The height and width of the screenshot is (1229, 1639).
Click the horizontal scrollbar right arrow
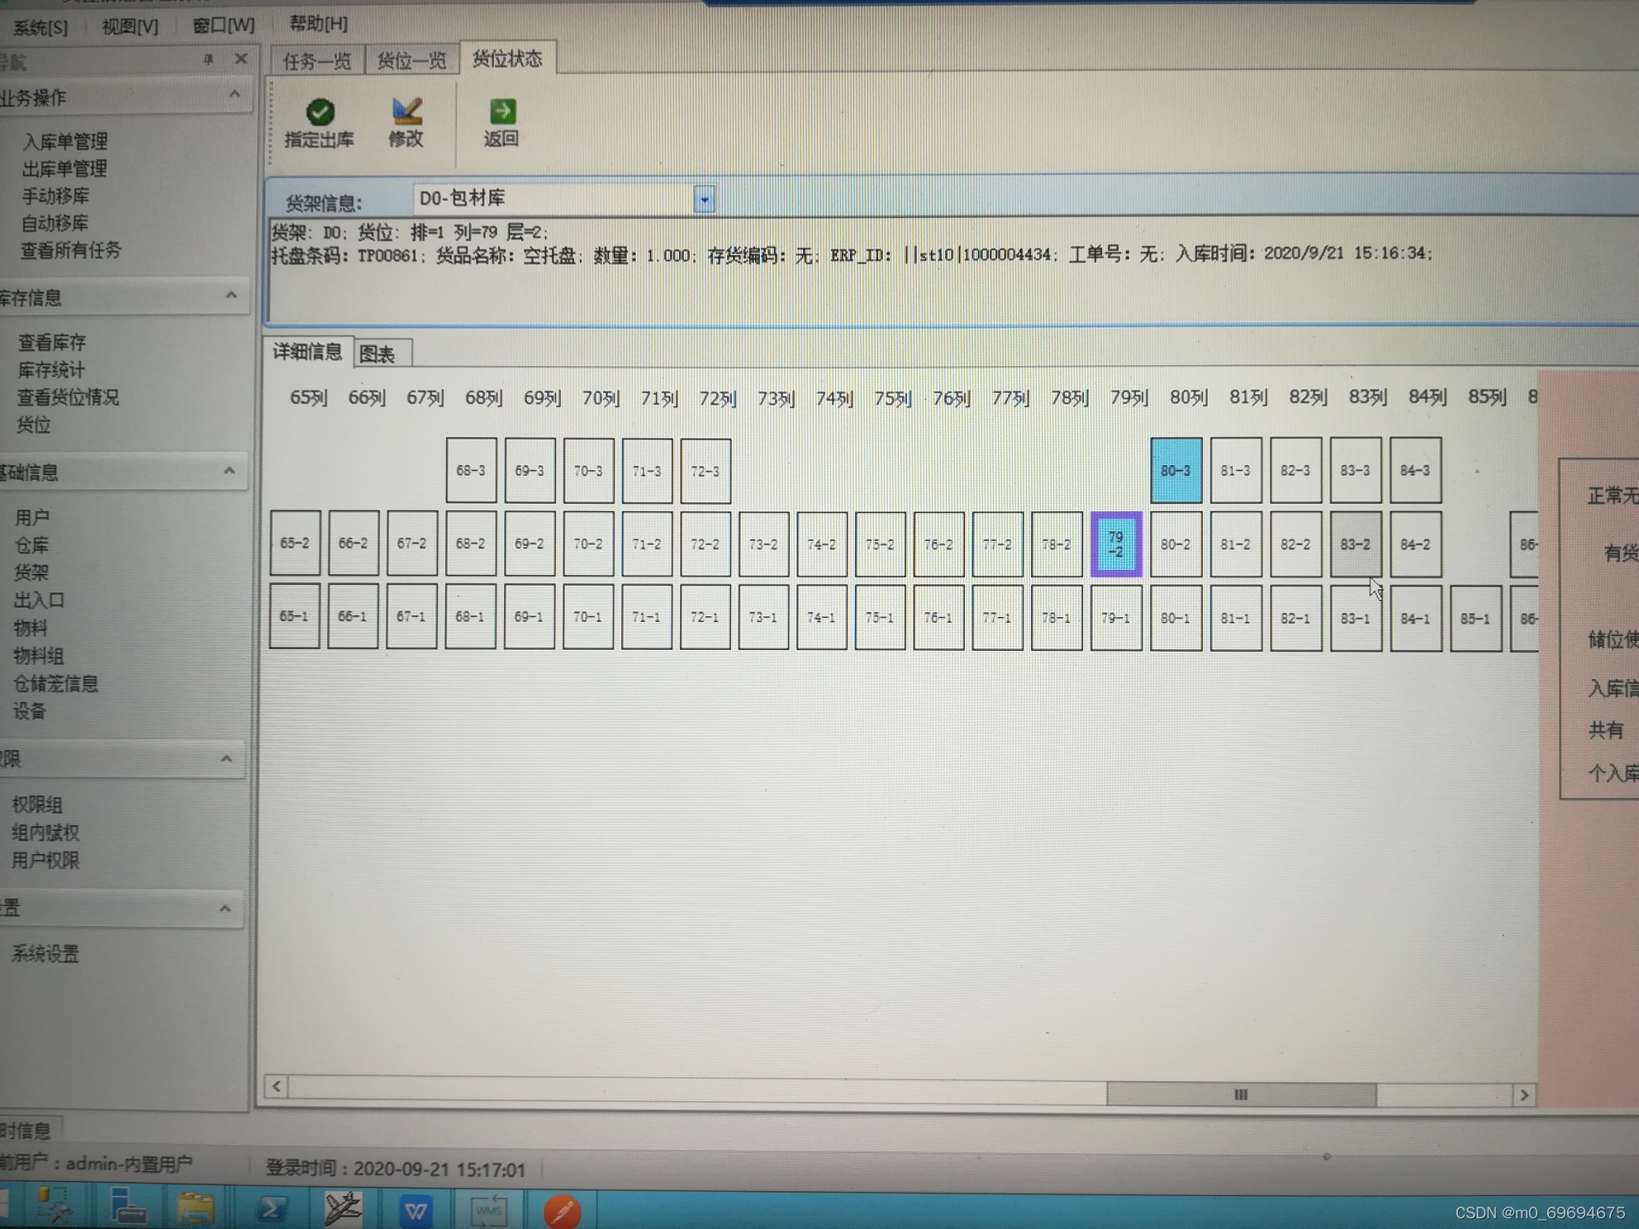1524,1094
